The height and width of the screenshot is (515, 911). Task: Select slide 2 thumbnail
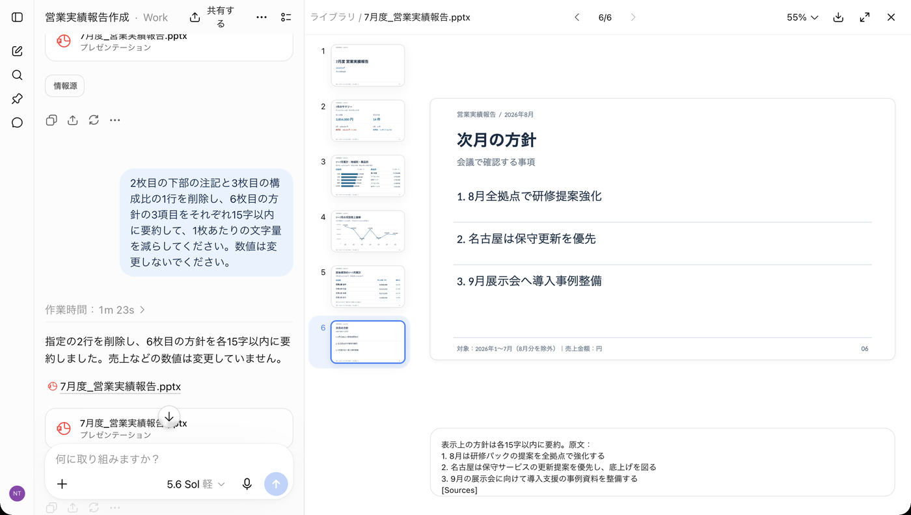[x=368, y=120]
